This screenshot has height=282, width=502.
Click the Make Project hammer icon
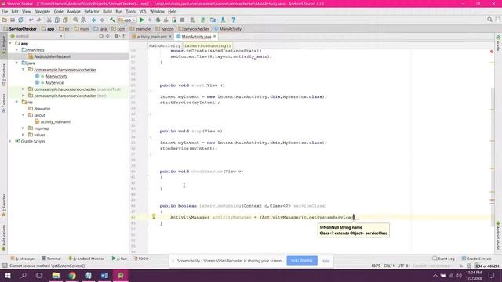click(112, 20)
